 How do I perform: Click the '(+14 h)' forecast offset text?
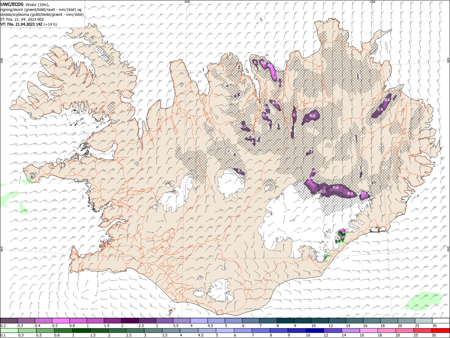50,24
